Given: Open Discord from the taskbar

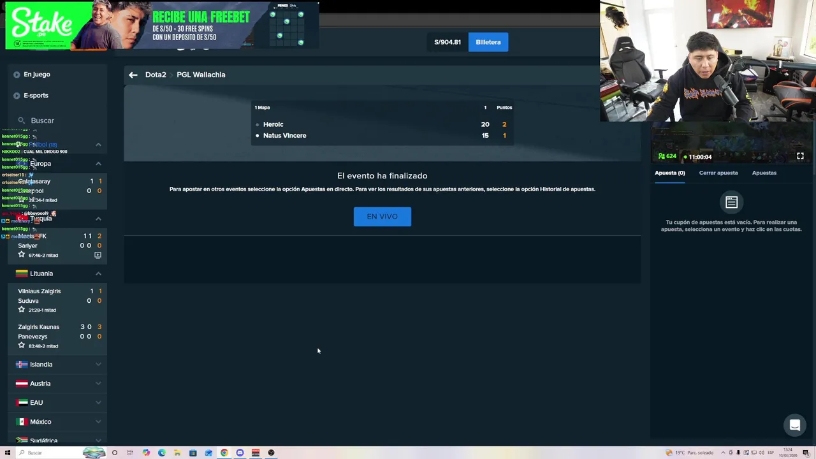Looking at the screenshot, I should (x=240, y=453).
